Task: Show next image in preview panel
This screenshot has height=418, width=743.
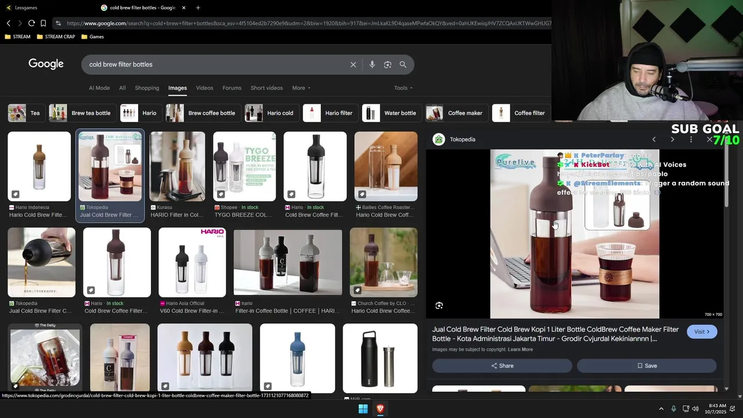Action: pyautogui.click(x=672, y=139)
